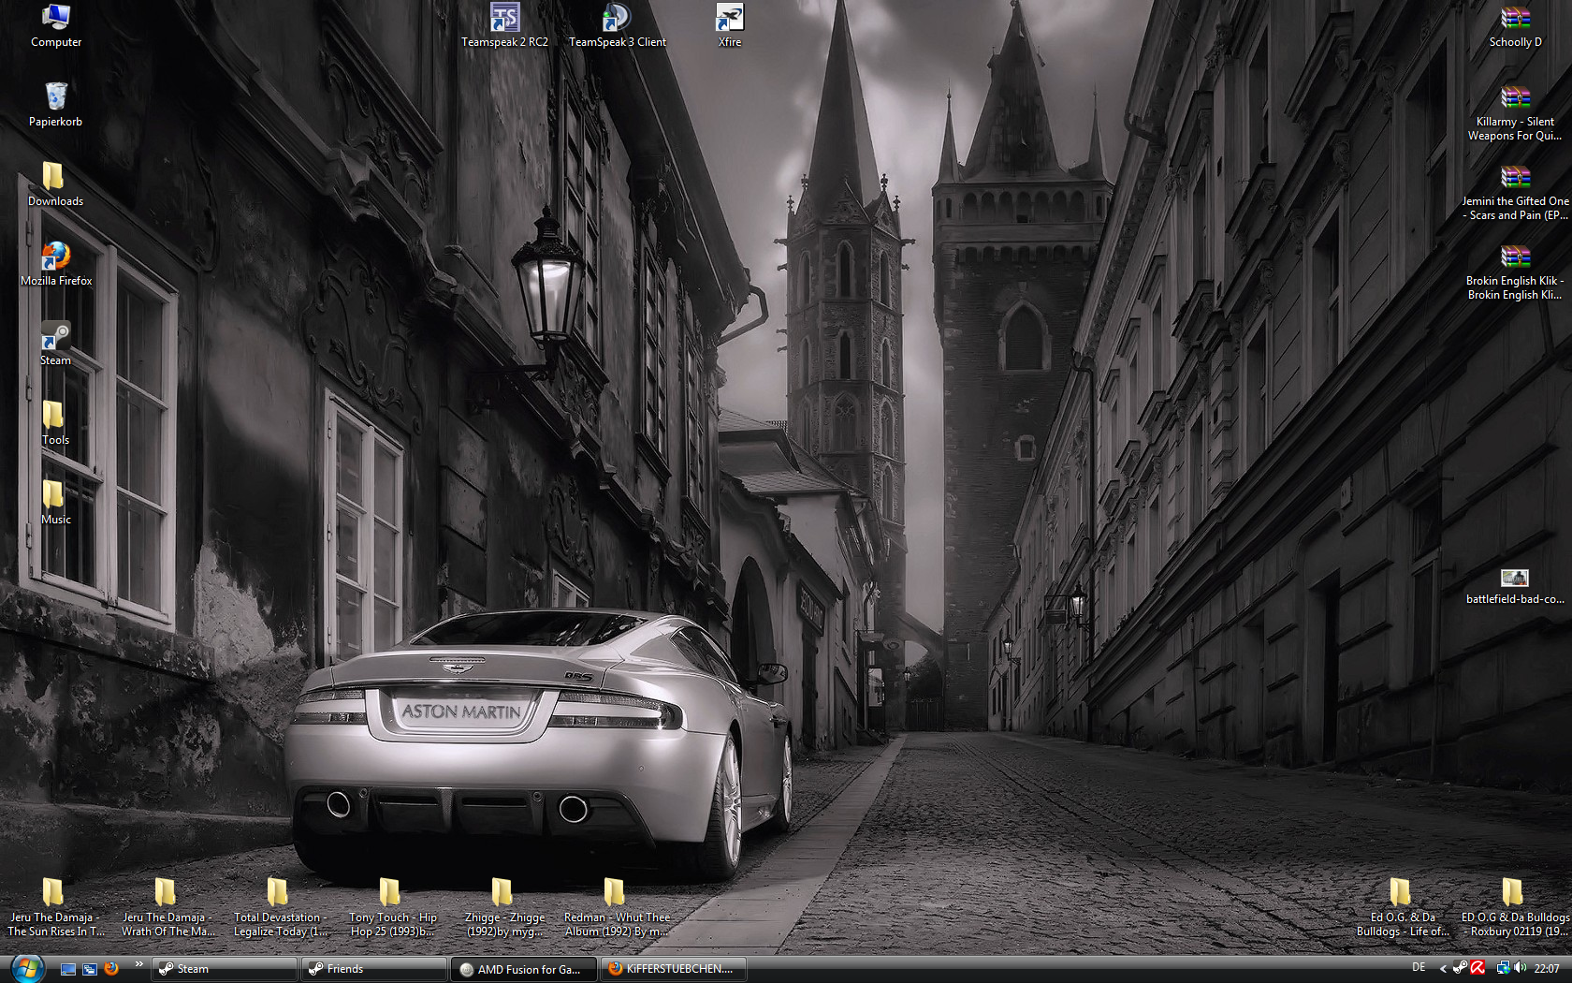Viewport: 1572px width, 983px height.
Task: Select the Tools folder icon
Action: coord(55,423)
